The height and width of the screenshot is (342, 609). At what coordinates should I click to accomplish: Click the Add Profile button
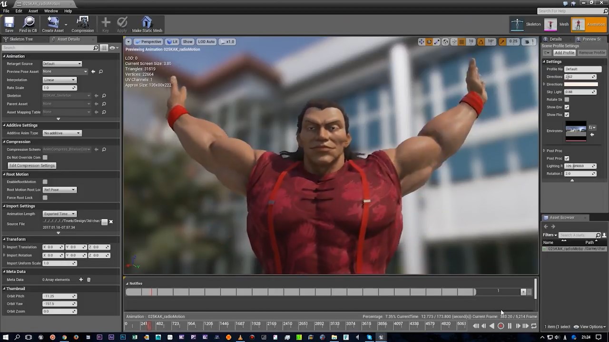(x=564, y=53)
